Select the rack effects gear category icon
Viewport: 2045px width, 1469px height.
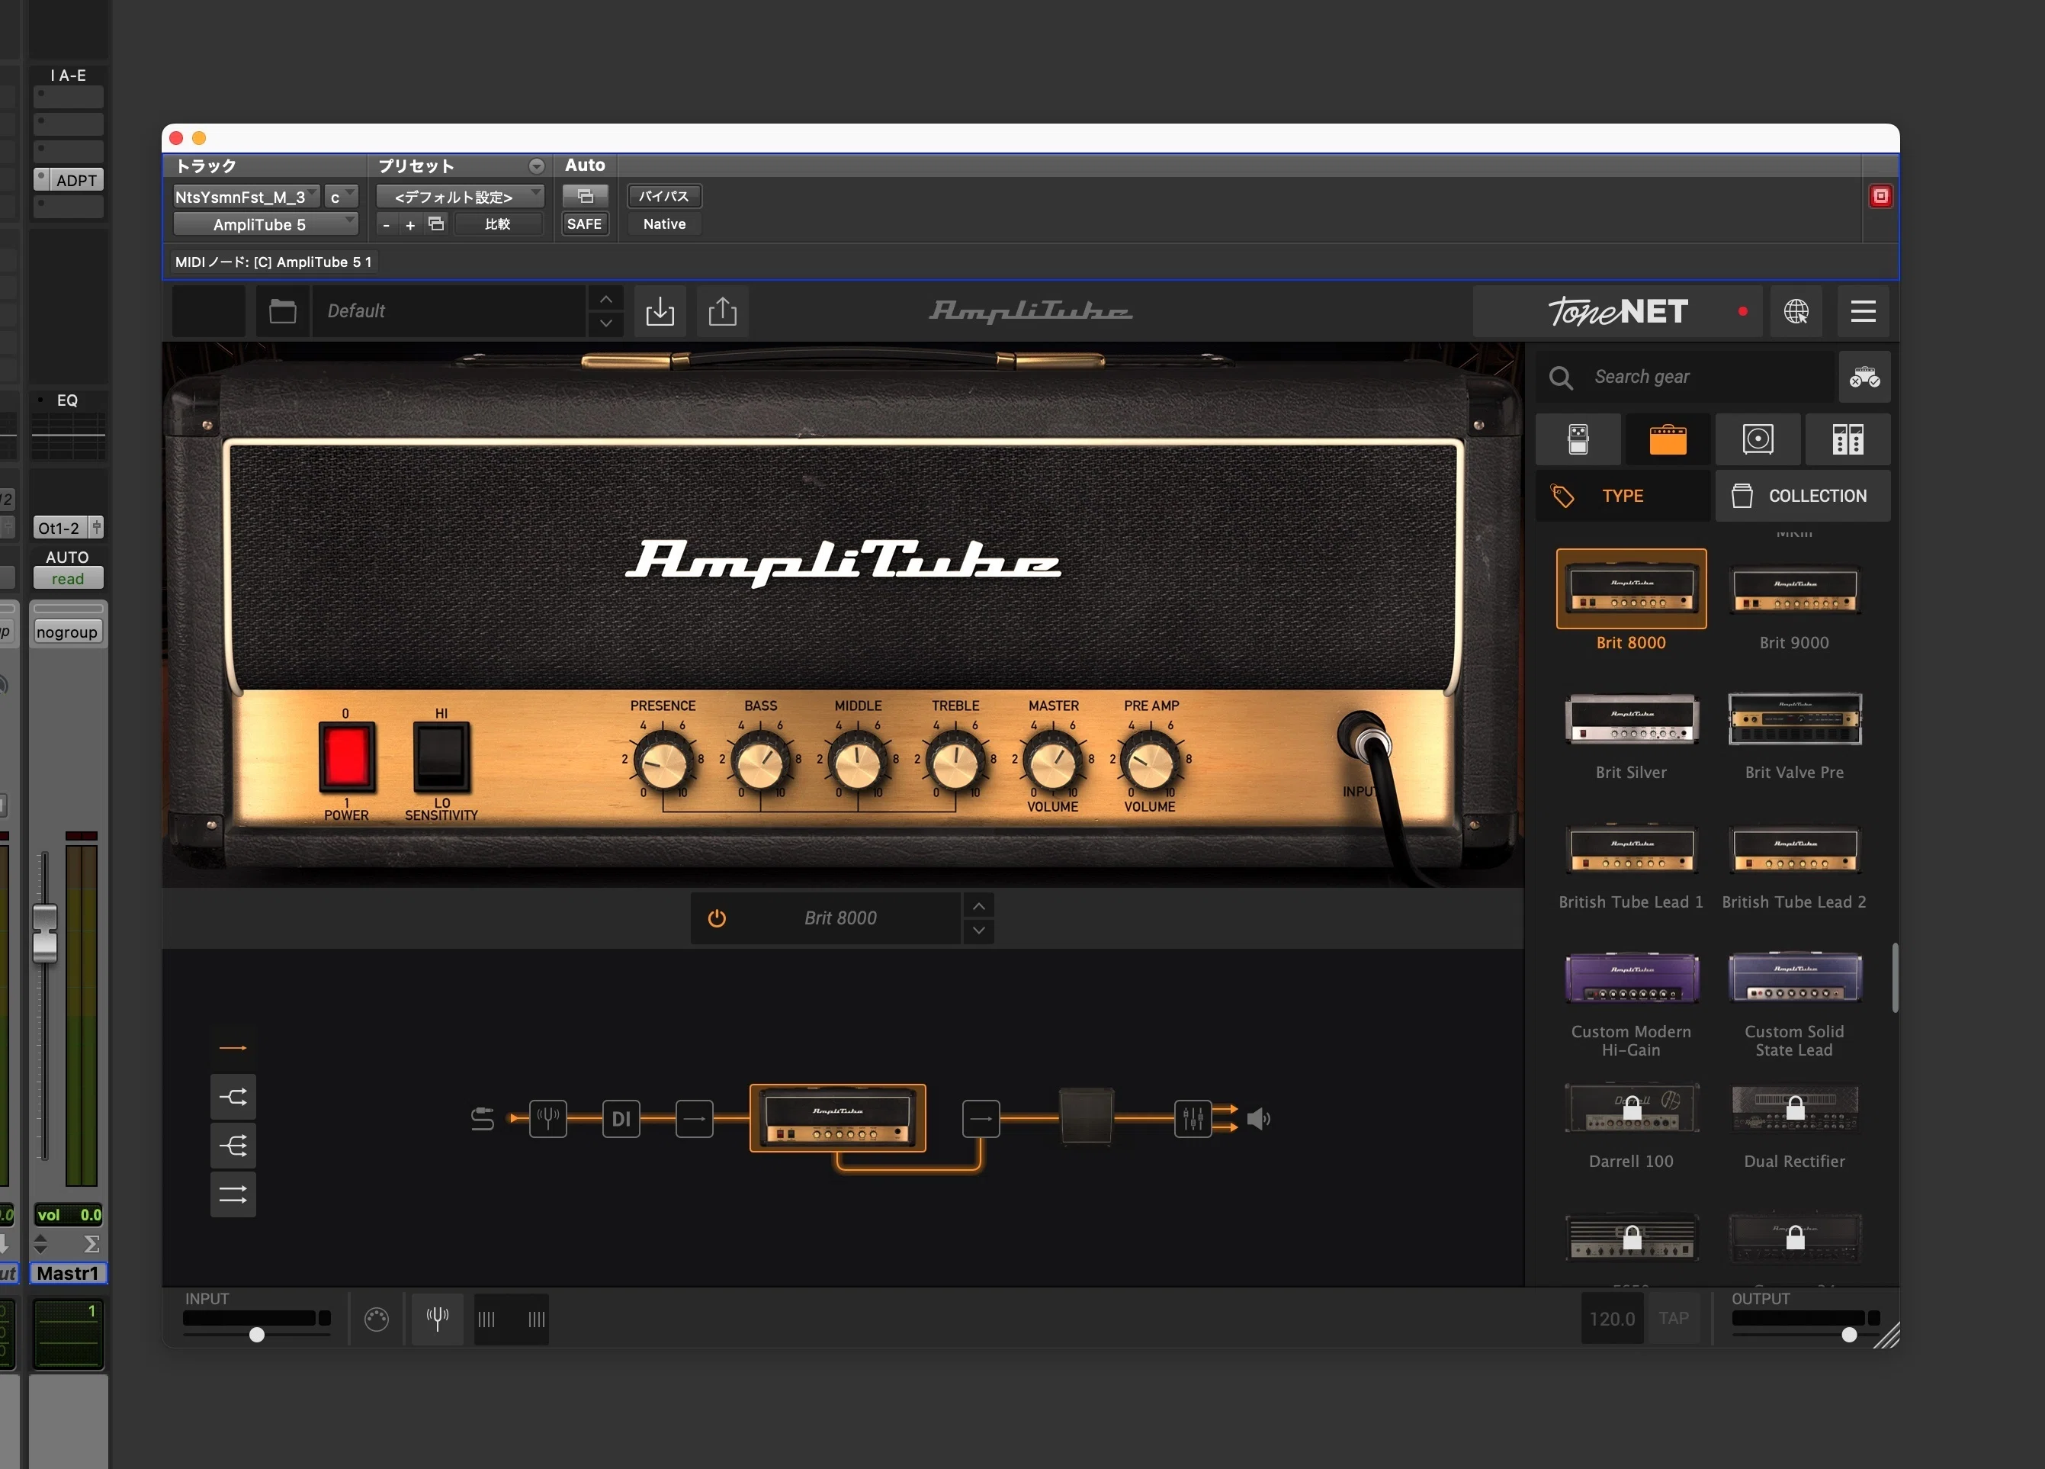[x=1848, y=439]
